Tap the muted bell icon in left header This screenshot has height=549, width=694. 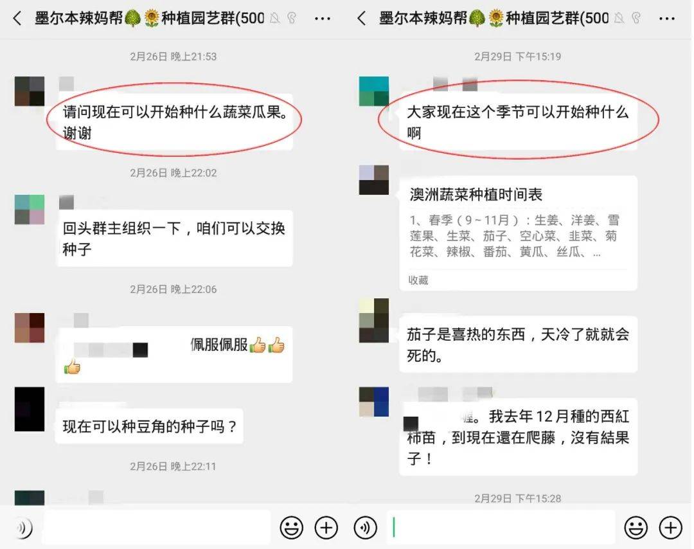(x=275, y=18)
